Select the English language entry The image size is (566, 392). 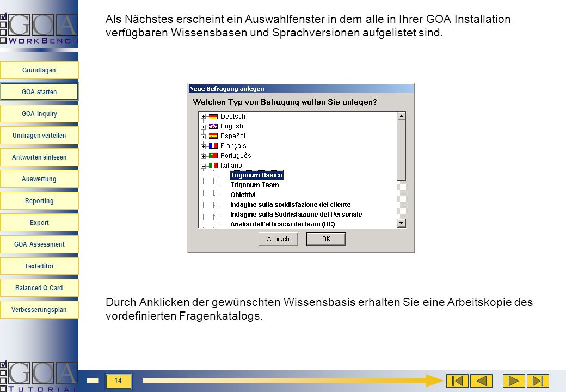232,126
